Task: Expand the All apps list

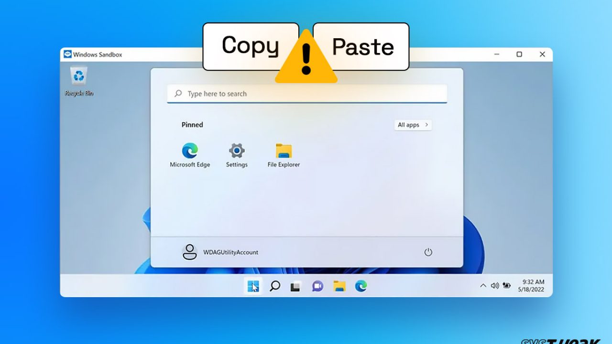Action: tap(413, 125)
